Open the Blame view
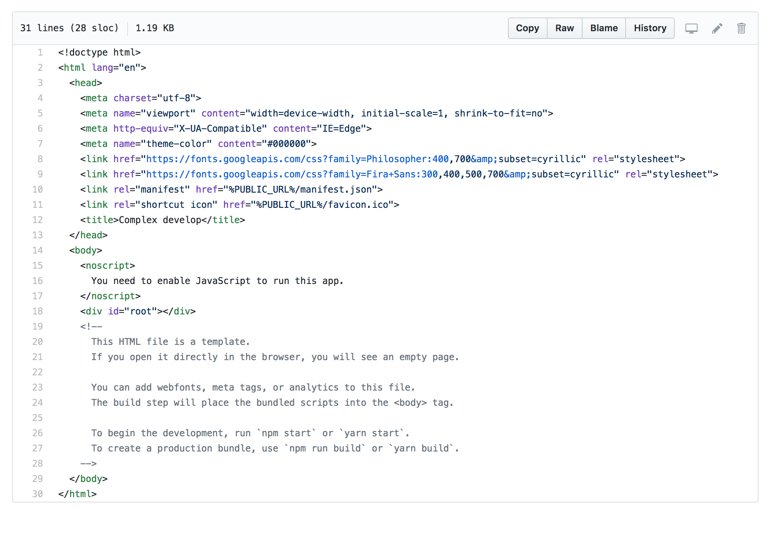773x536 pixels. coord(604,28)
